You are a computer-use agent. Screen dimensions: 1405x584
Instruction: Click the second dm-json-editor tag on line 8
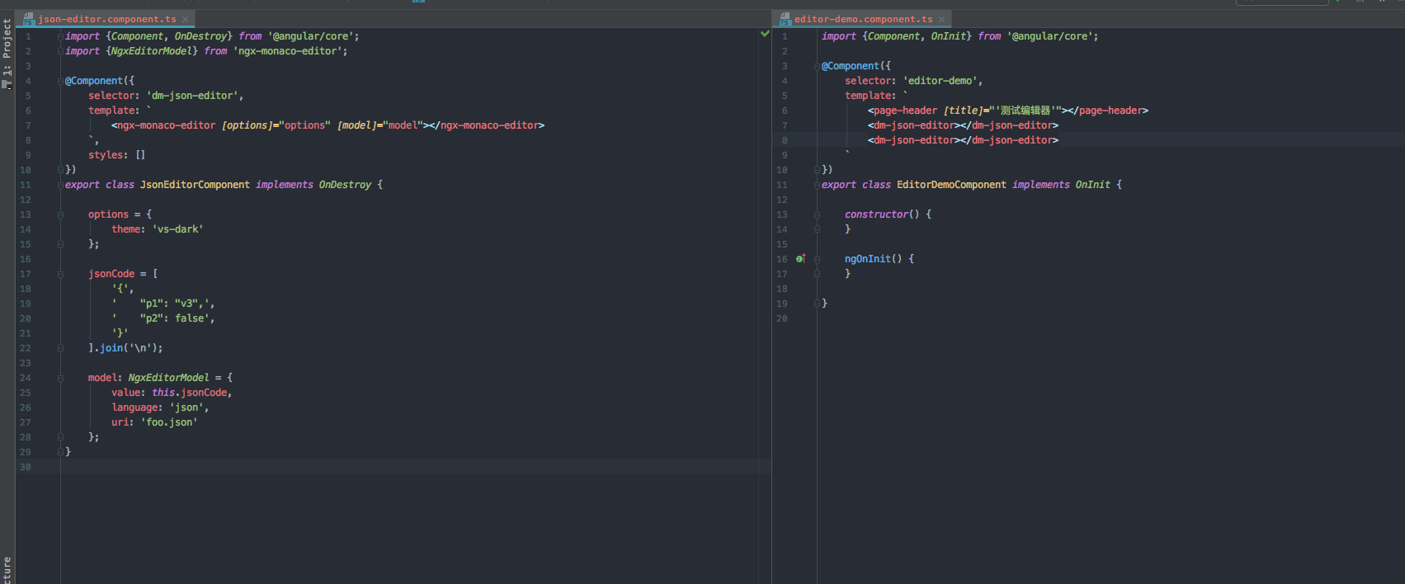pyautogui.click(x=963, y=140)
